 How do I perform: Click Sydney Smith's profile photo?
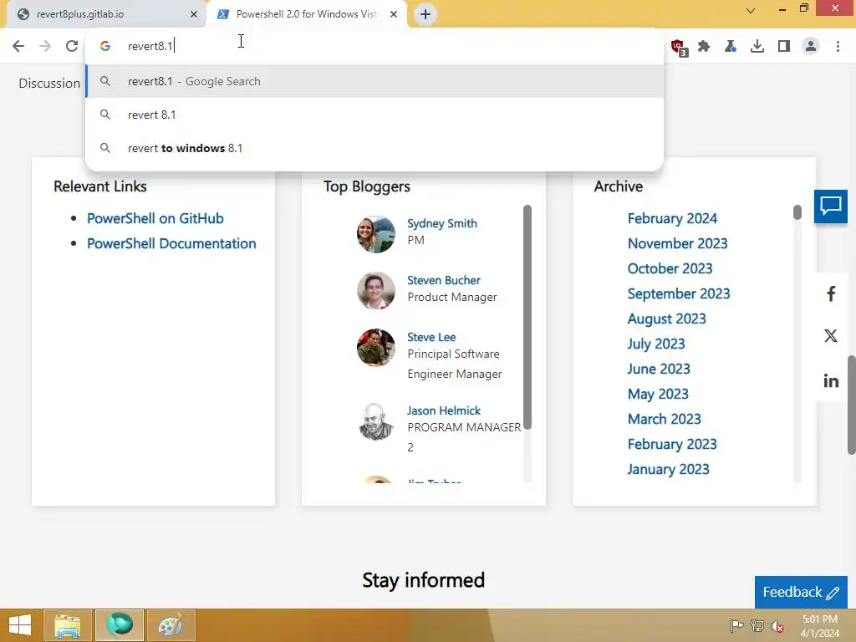375,234
